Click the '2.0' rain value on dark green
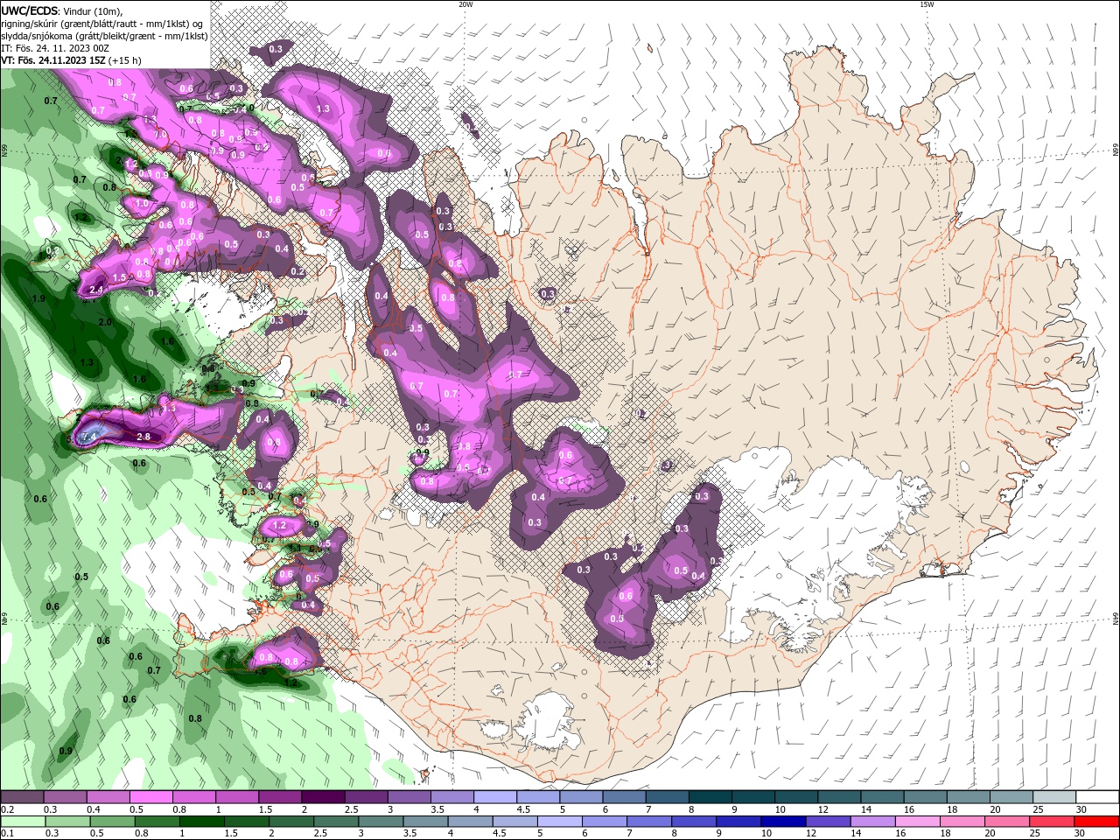 coord(106,322)
